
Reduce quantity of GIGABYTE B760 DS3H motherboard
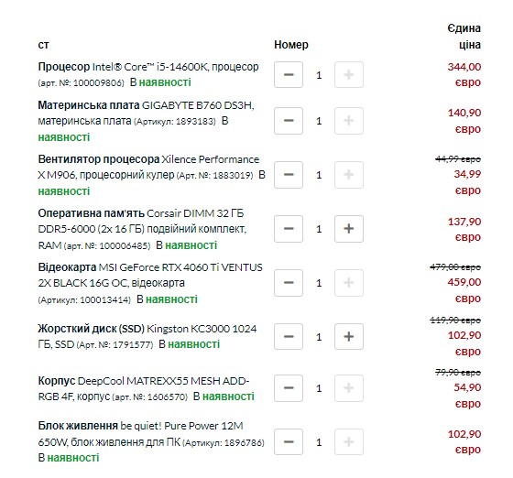[x=289, y=121]
